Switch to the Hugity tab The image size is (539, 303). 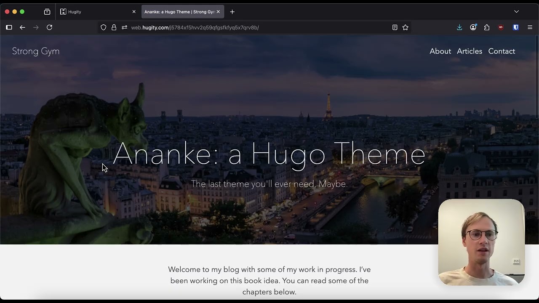pos(75,12)
